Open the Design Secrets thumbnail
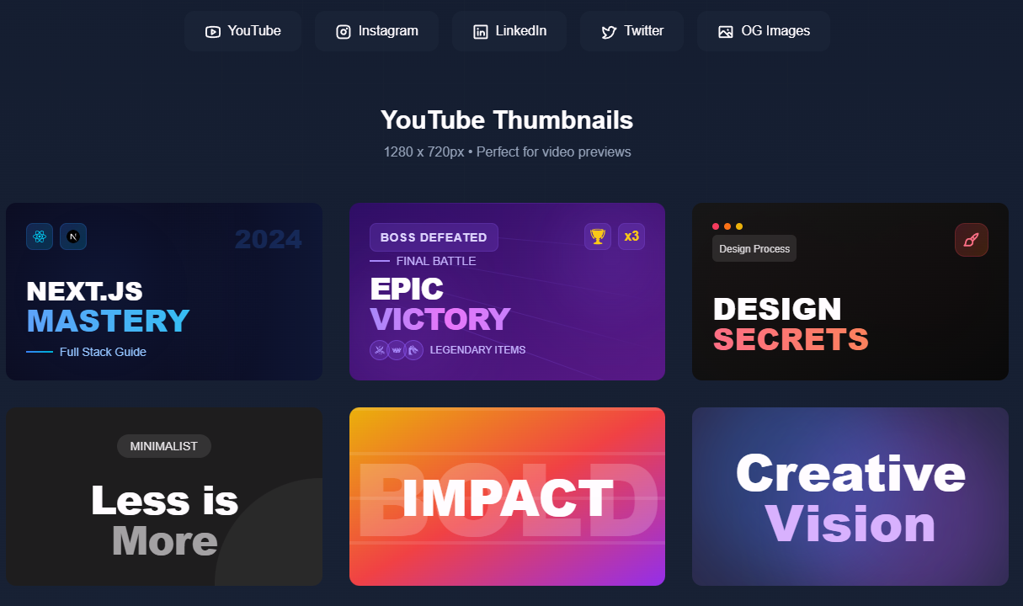Screen dimensions: 1023x606 coord(850,291)
